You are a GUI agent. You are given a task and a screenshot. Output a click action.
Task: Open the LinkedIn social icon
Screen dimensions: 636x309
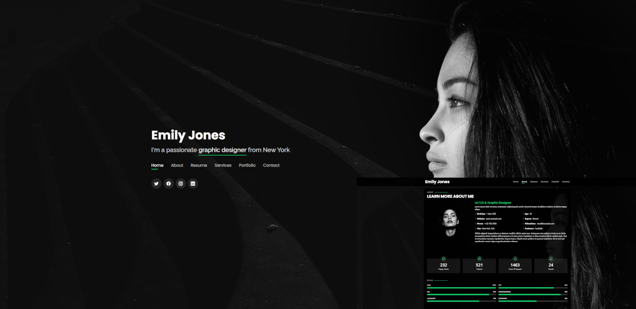pos(193,184)
